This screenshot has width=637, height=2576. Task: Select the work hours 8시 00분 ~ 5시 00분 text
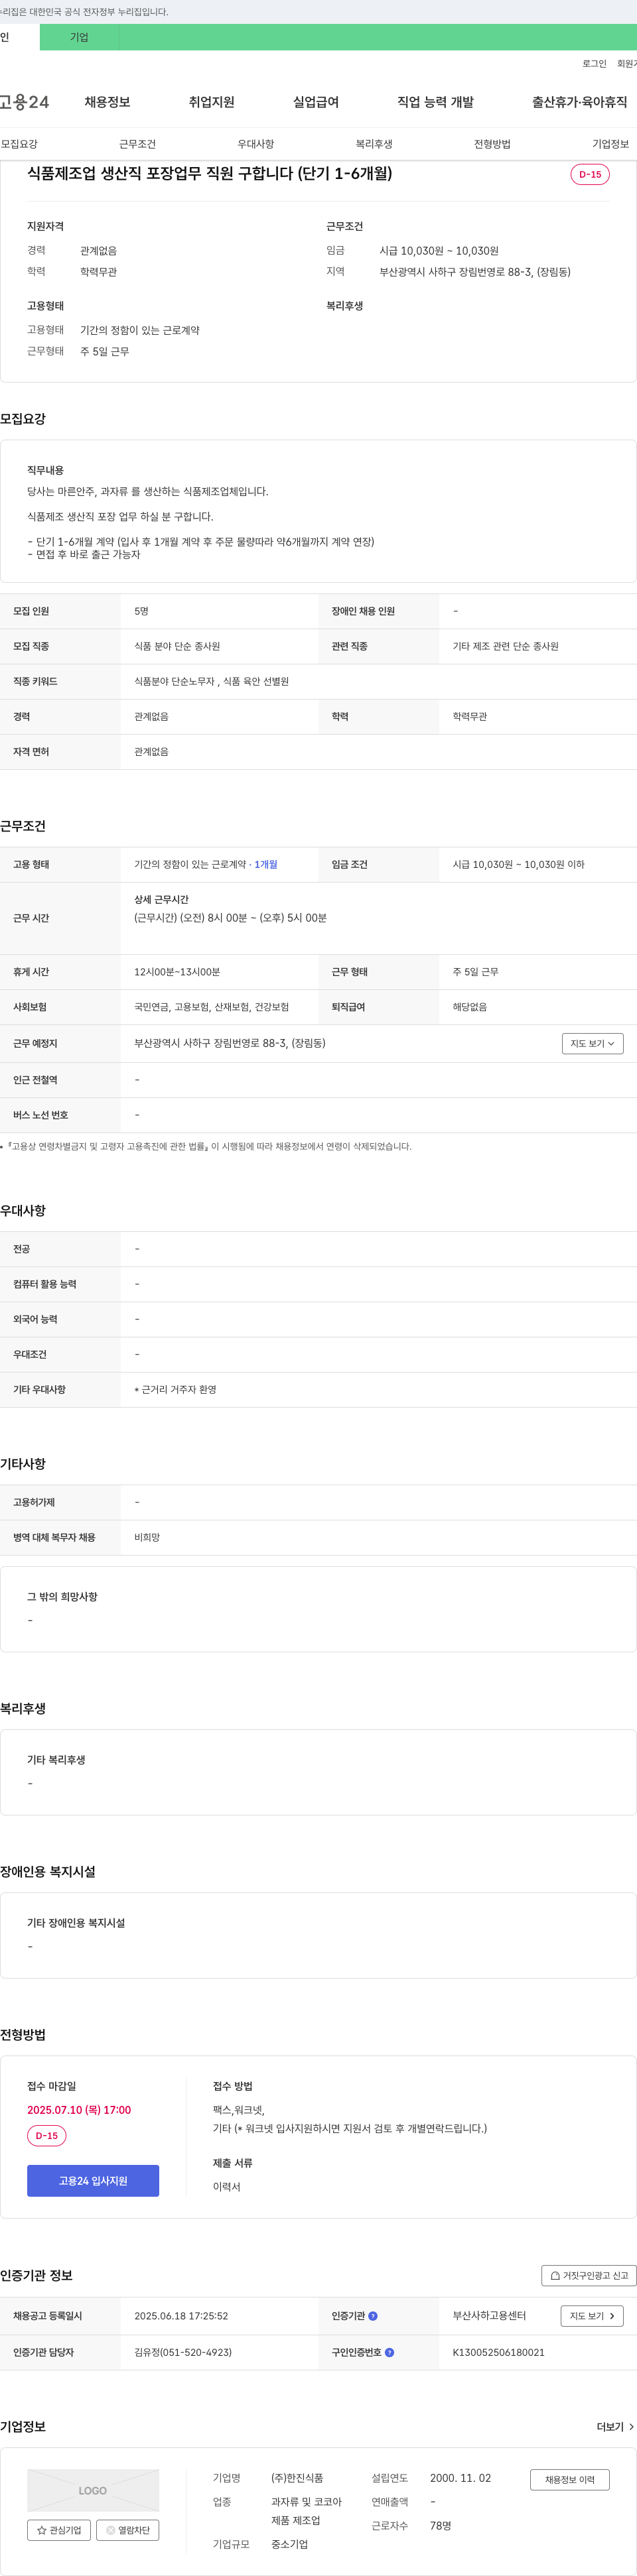[231, 918]
